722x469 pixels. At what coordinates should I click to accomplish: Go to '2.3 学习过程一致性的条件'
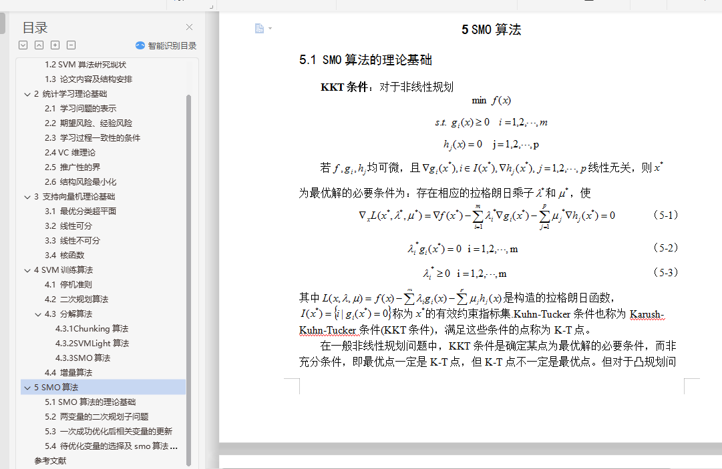point(93,138)
